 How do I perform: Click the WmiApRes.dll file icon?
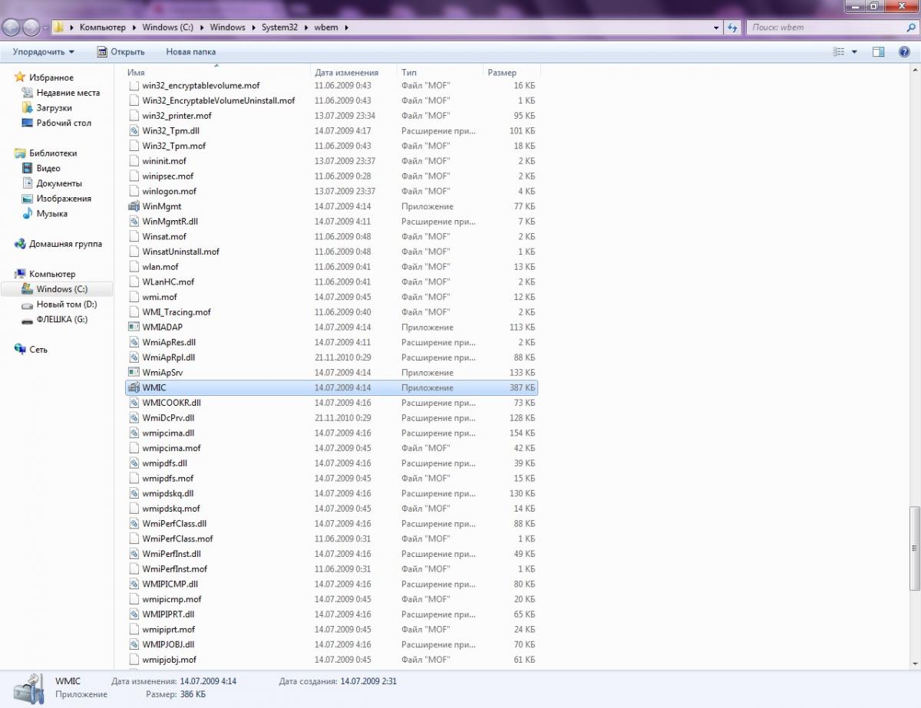pyautogui.click(x=134, y=342)
